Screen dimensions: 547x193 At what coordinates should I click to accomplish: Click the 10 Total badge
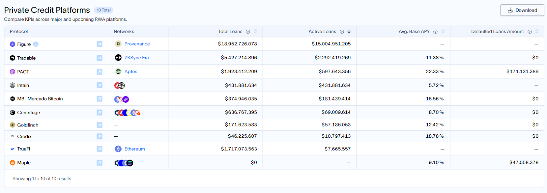pyautogui.click(x=104, y=10)
